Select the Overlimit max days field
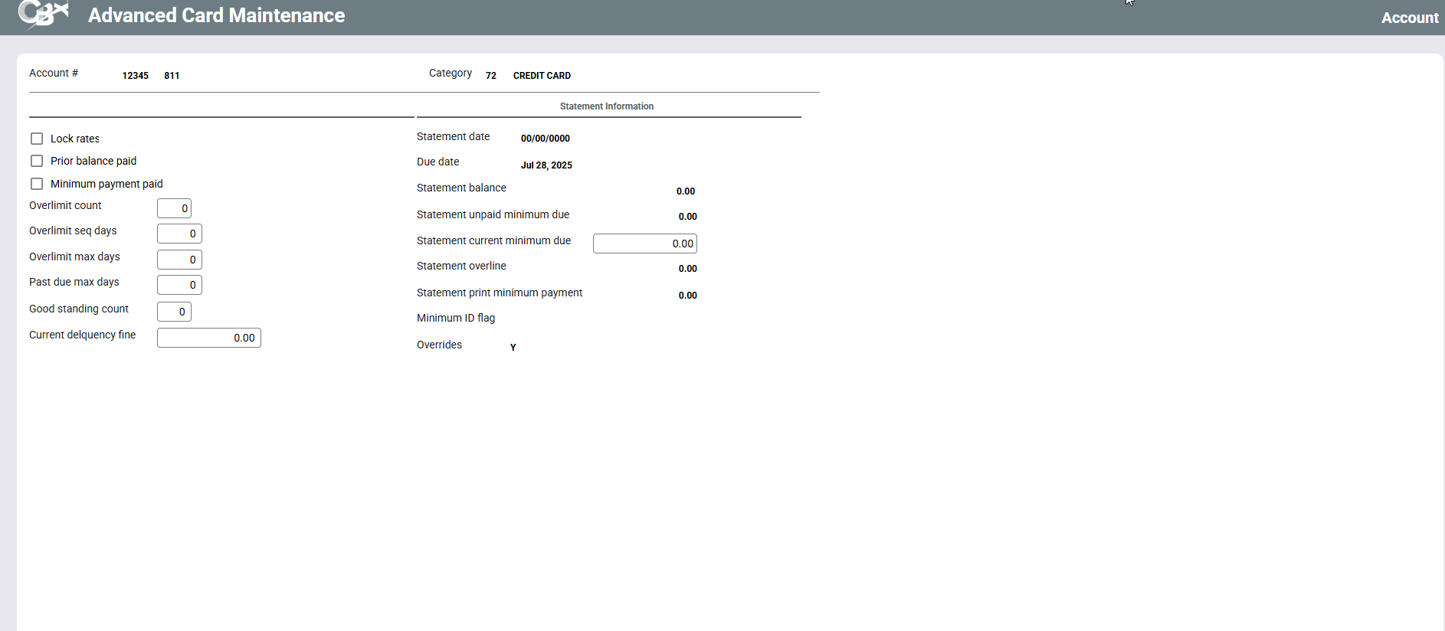 click(x=179, y=260)
